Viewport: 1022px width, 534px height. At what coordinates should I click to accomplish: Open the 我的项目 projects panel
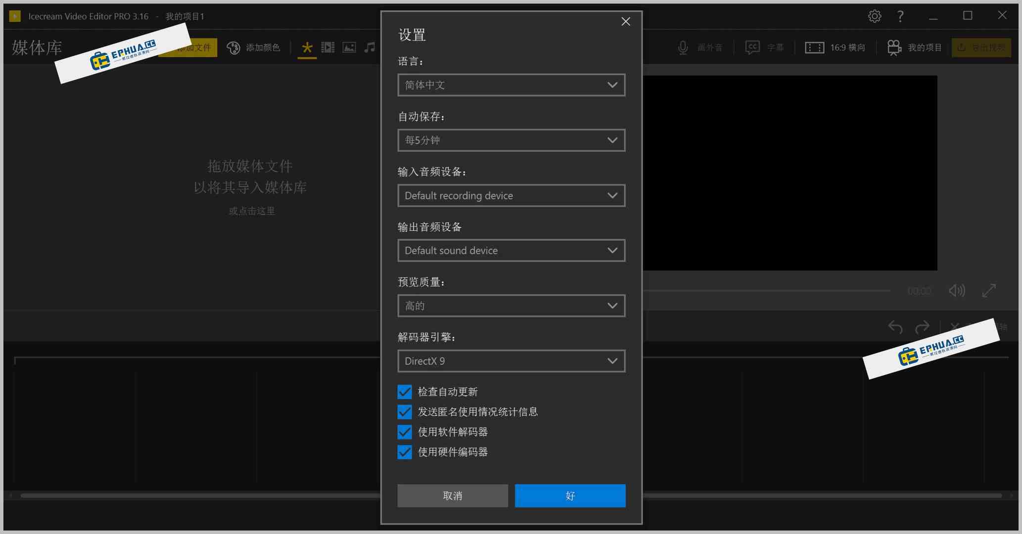[914, 47]
